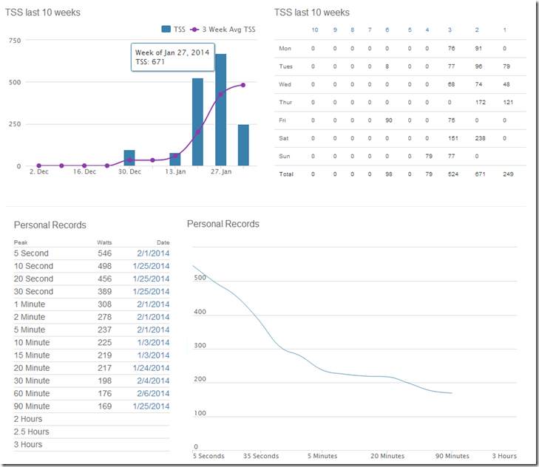The image size is (539, 467).
Task: Click Monday value 91 in table
Action: point(478,49)
